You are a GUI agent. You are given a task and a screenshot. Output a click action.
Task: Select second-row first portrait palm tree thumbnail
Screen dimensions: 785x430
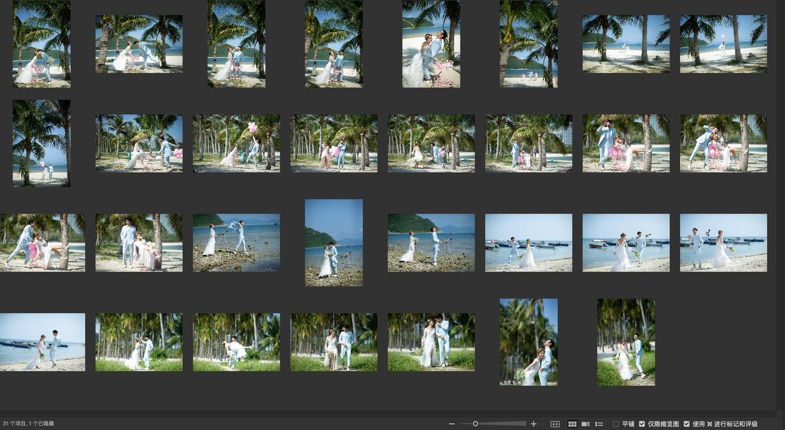pos(41,143)
